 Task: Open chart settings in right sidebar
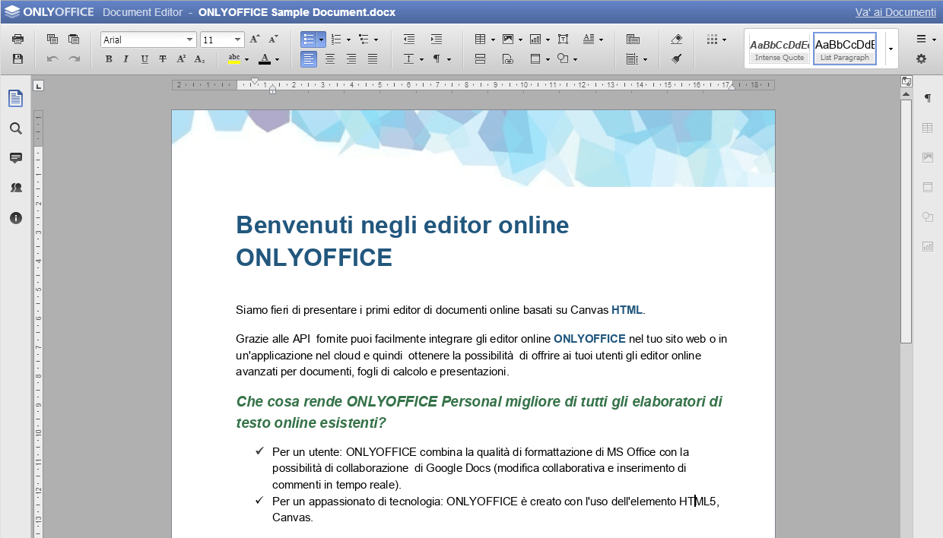pyautogui.click(x=928, y=246)
